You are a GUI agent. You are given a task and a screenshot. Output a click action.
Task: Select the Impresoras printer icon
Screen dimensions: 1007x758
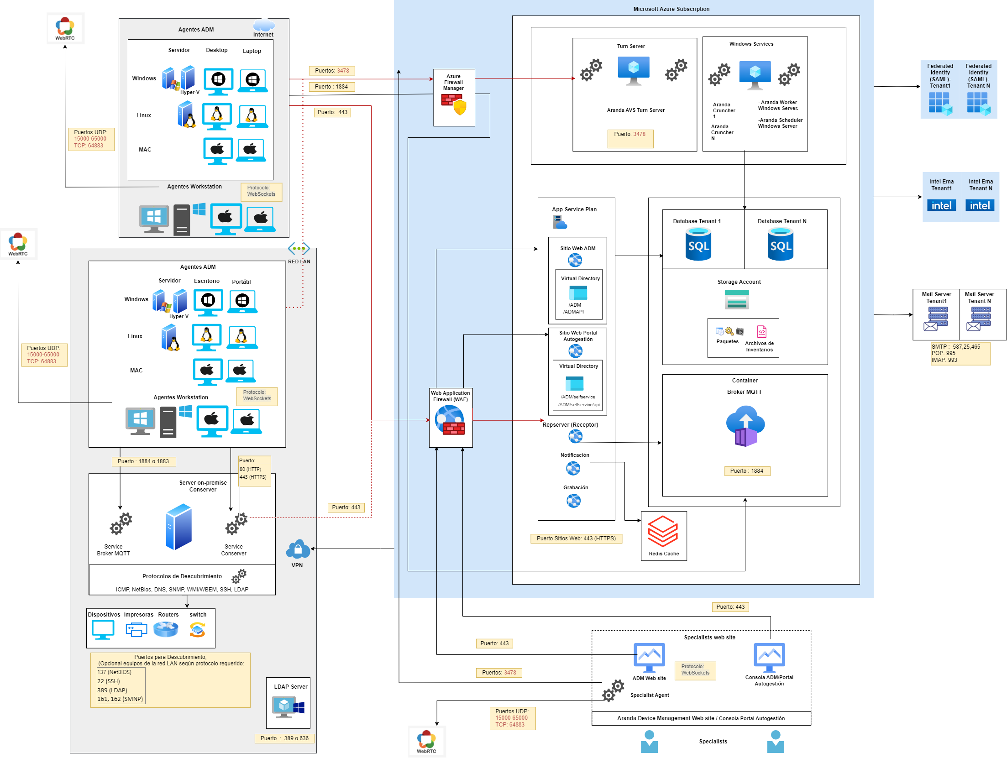point(136,630)
